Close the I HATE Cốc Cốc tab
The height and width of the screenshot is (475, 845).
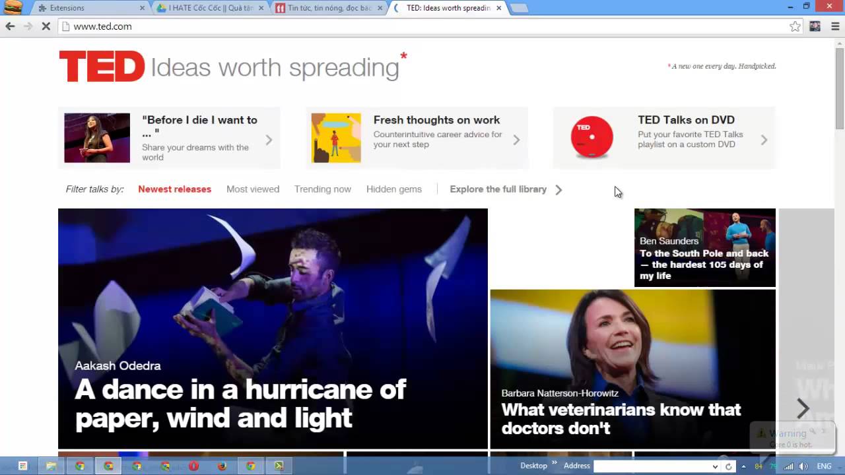click(261, 8)
